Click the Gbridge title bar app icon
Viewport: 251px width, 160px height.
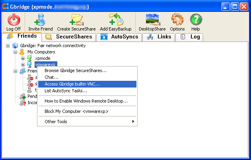6,7
